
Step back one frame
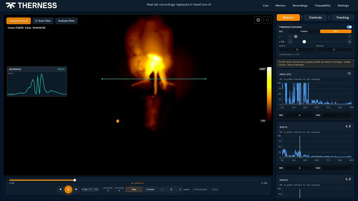pos(60,189)
